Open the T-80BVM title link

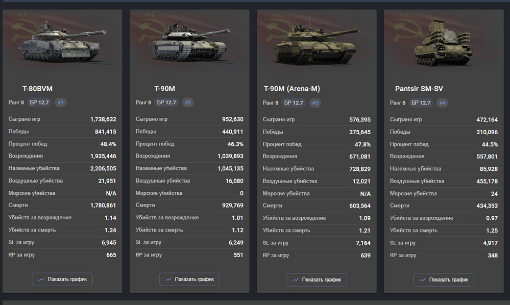click(x=37, y=89)
